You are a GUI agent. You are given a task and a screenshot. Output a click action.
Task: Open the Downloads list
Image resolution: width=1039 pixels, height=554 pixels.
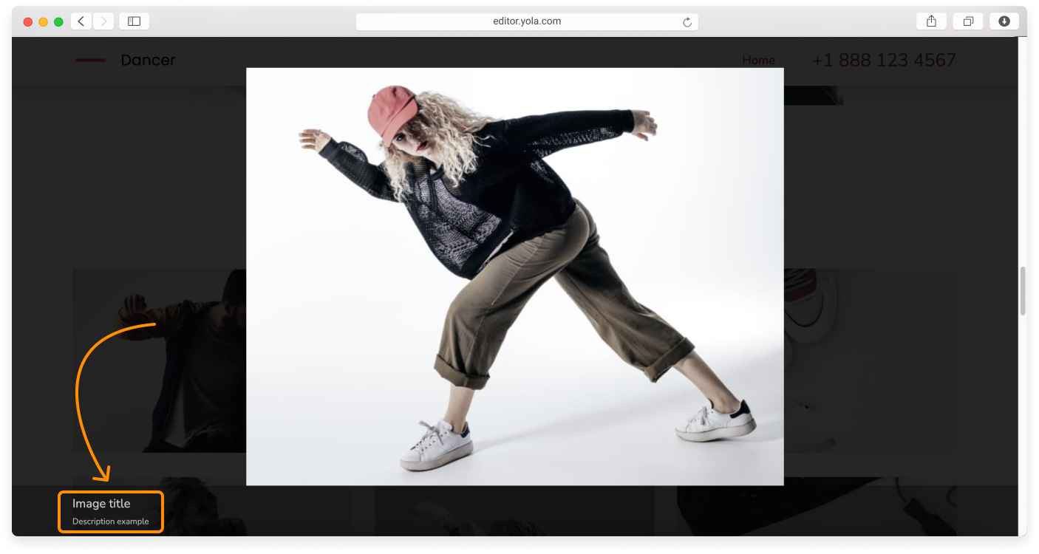click(x=1004, y=21)
